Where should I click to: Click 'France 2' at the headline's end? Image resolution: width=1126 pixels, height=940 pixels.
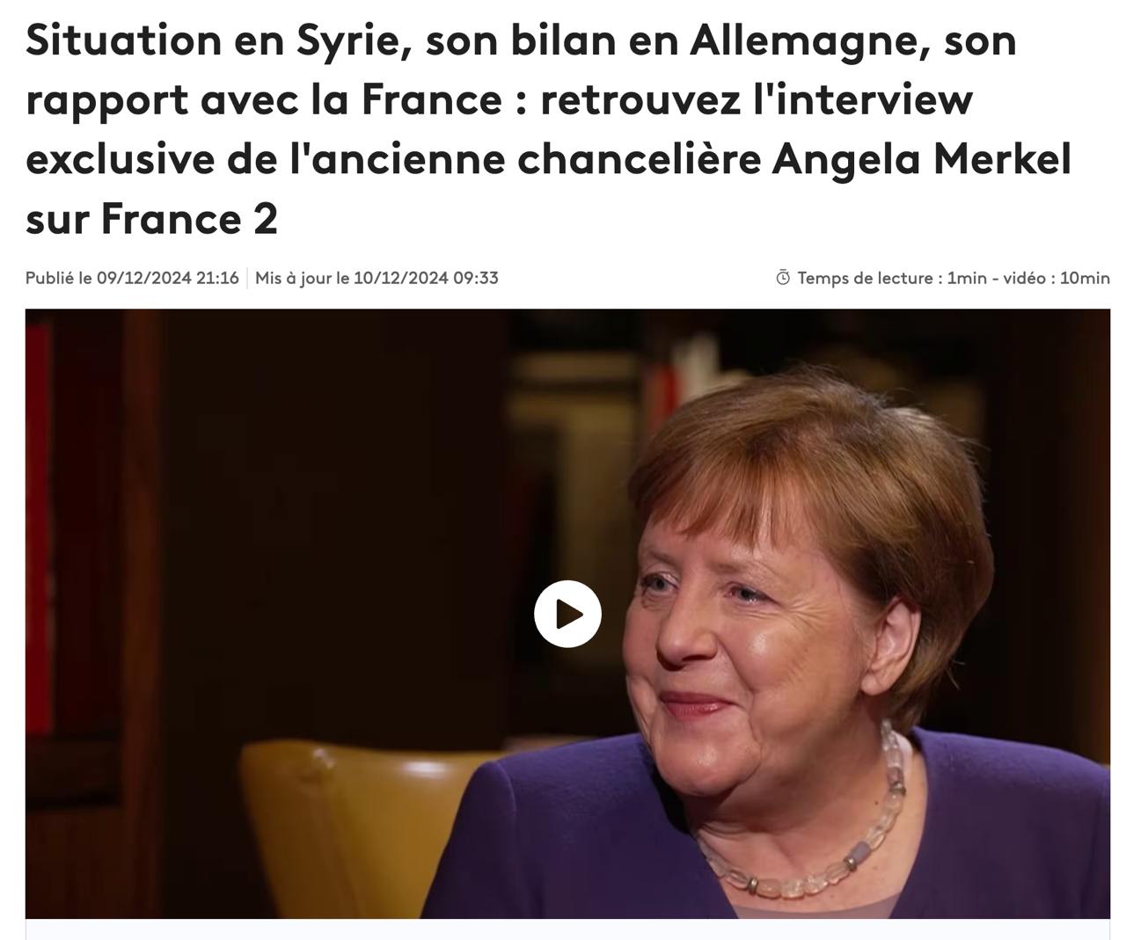pyautogui.click(x=188, y=219)
